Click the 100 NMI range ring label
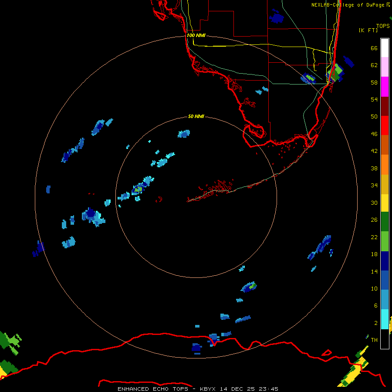The image size is (392, 392). 196,35
